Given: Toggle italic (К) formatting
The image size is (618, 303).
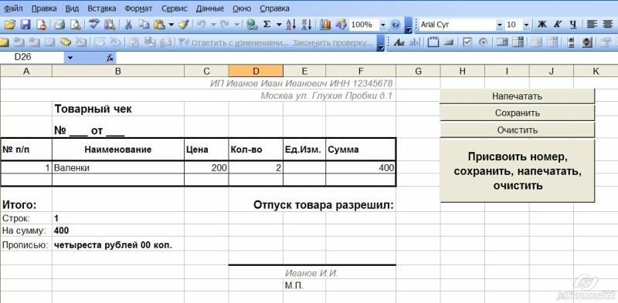Looking at the screenshot, I should pos(557,25).
